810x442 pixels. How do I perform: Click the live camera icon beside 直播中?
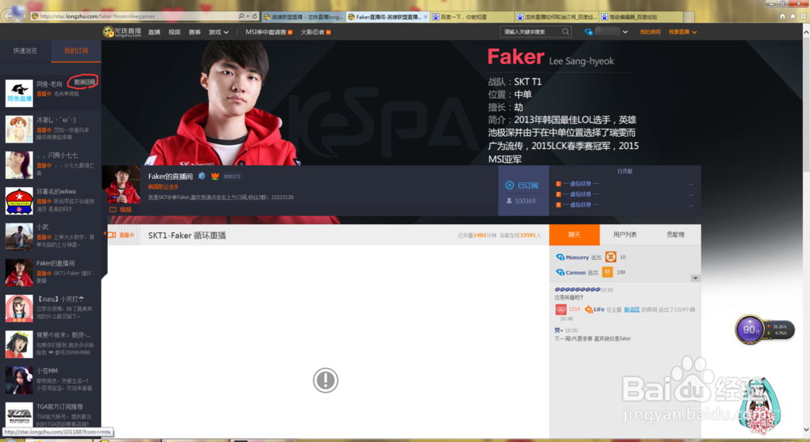(112, 235)
